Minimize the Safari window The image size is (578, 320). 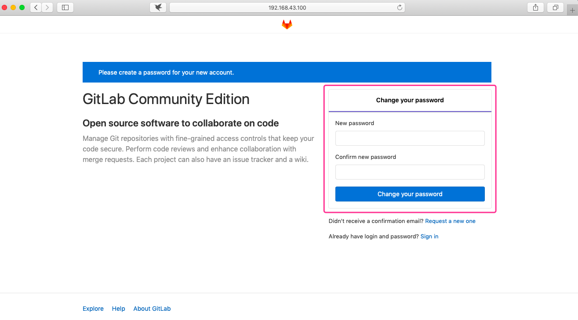12,7
